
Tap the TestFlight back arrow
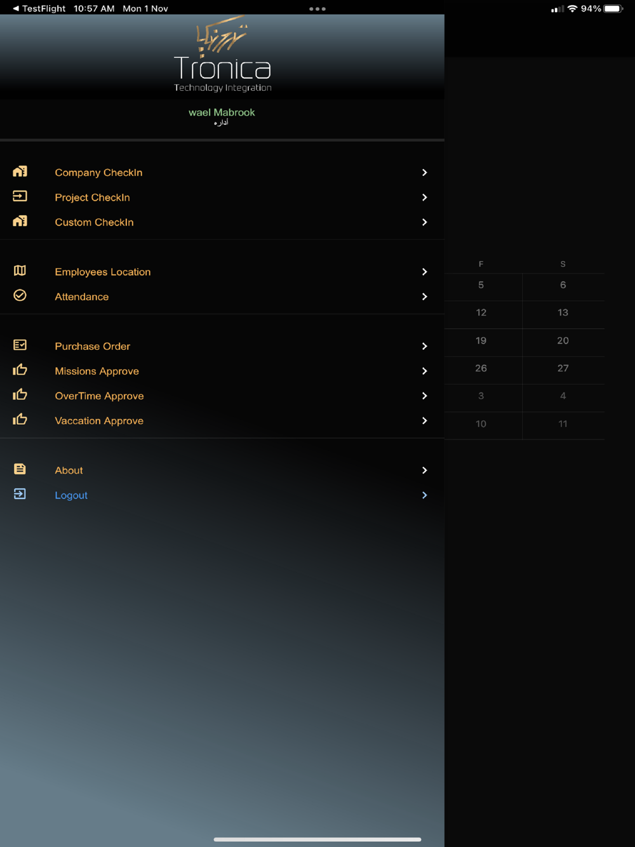pos(16,8)
